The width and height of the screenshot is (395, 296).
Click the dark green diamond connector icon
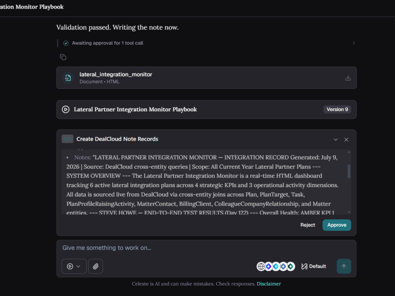pyautogui.click(x=291, y=266)
